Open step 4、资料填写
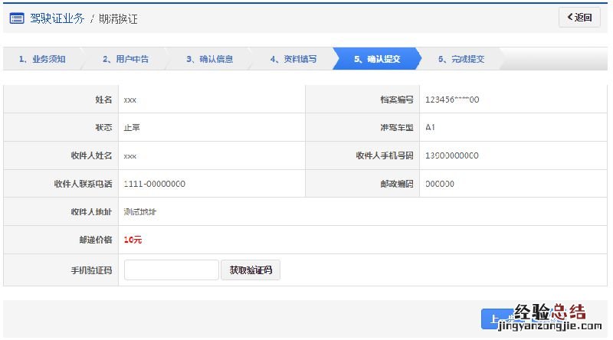Screen dimensions: 613x340 293,59
